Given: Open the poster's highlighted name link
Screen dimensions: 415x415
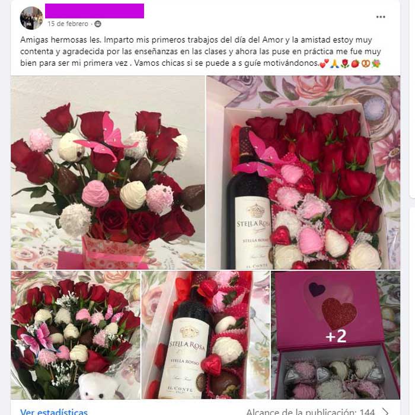Looking at the screenshot, I should (x=94, y=11).
